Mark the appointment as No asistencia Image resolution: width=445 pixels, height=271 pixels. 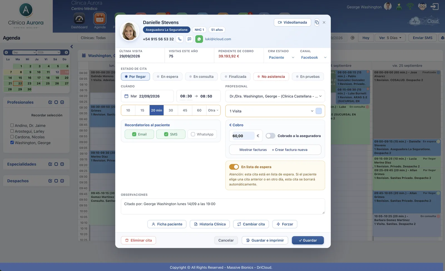(x=271, y=77)
